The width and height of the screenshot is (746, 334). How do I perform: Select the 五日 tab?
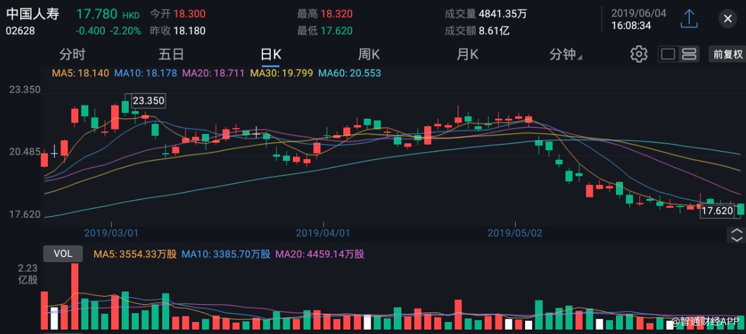tap(171, 54)
